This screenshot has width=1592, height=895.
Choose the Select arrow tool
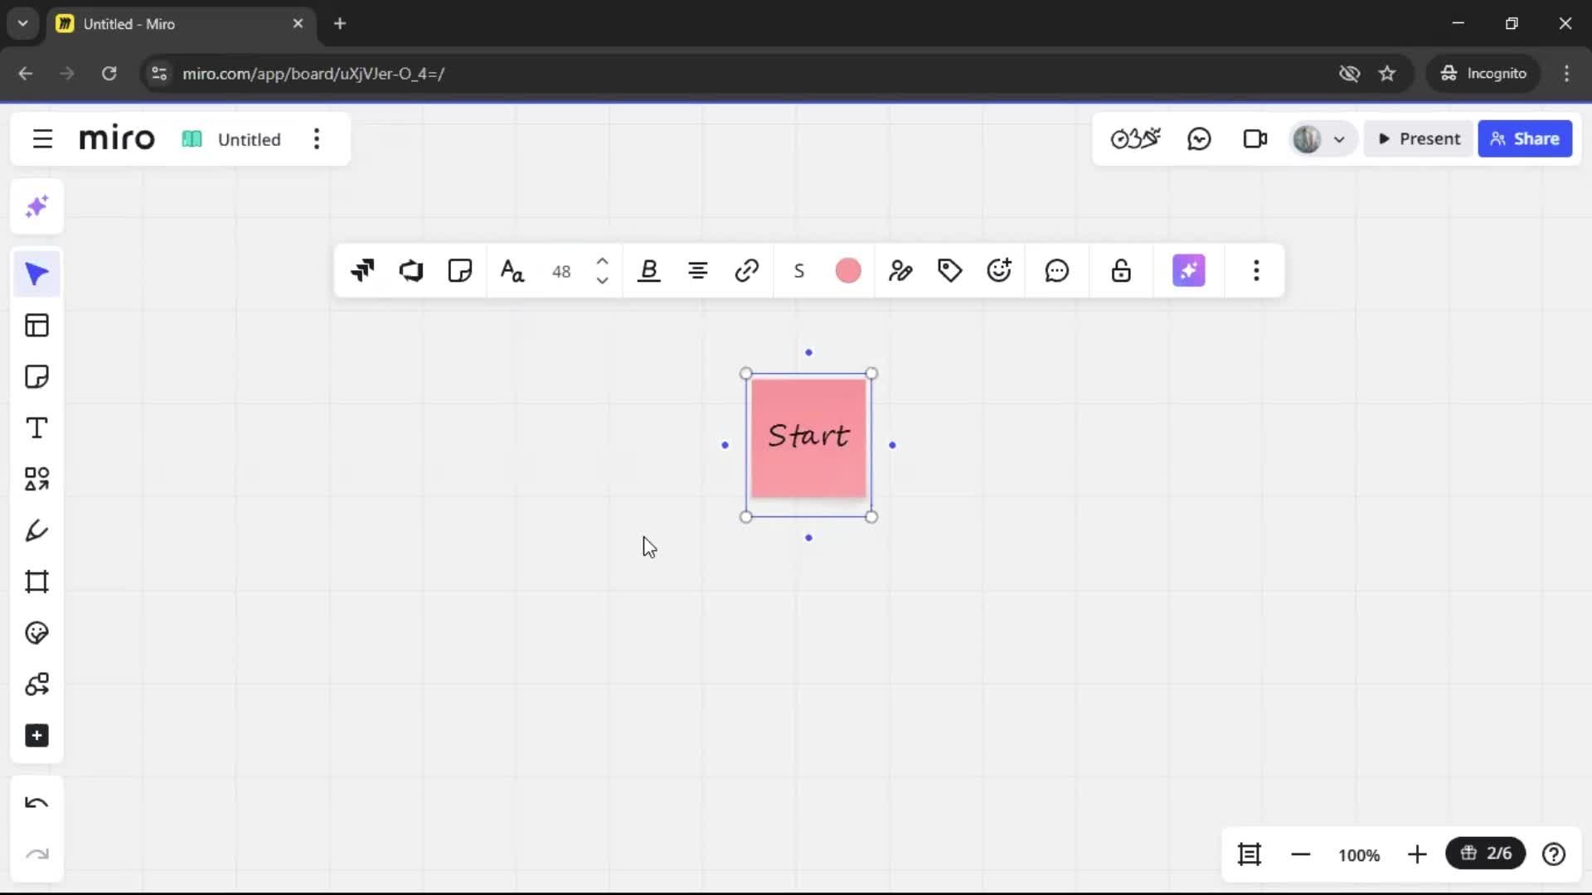(36, 273)
